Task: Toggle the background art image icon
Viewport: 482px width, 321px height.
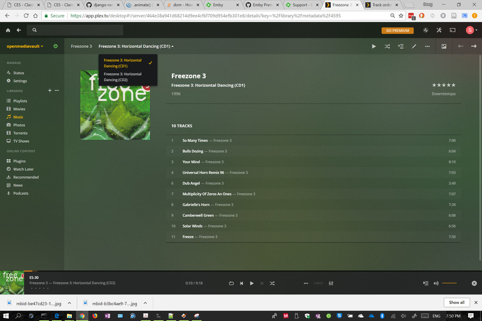Action: click(444, 46)
